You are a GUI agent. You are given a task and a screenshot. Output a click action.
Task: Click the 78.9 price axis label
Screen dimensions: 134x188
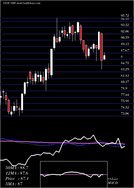124,88
